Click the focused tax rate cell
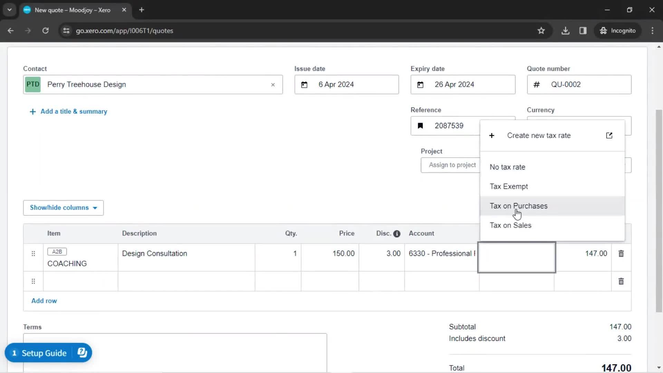663x373 pixels. click(x=517, y=258)
